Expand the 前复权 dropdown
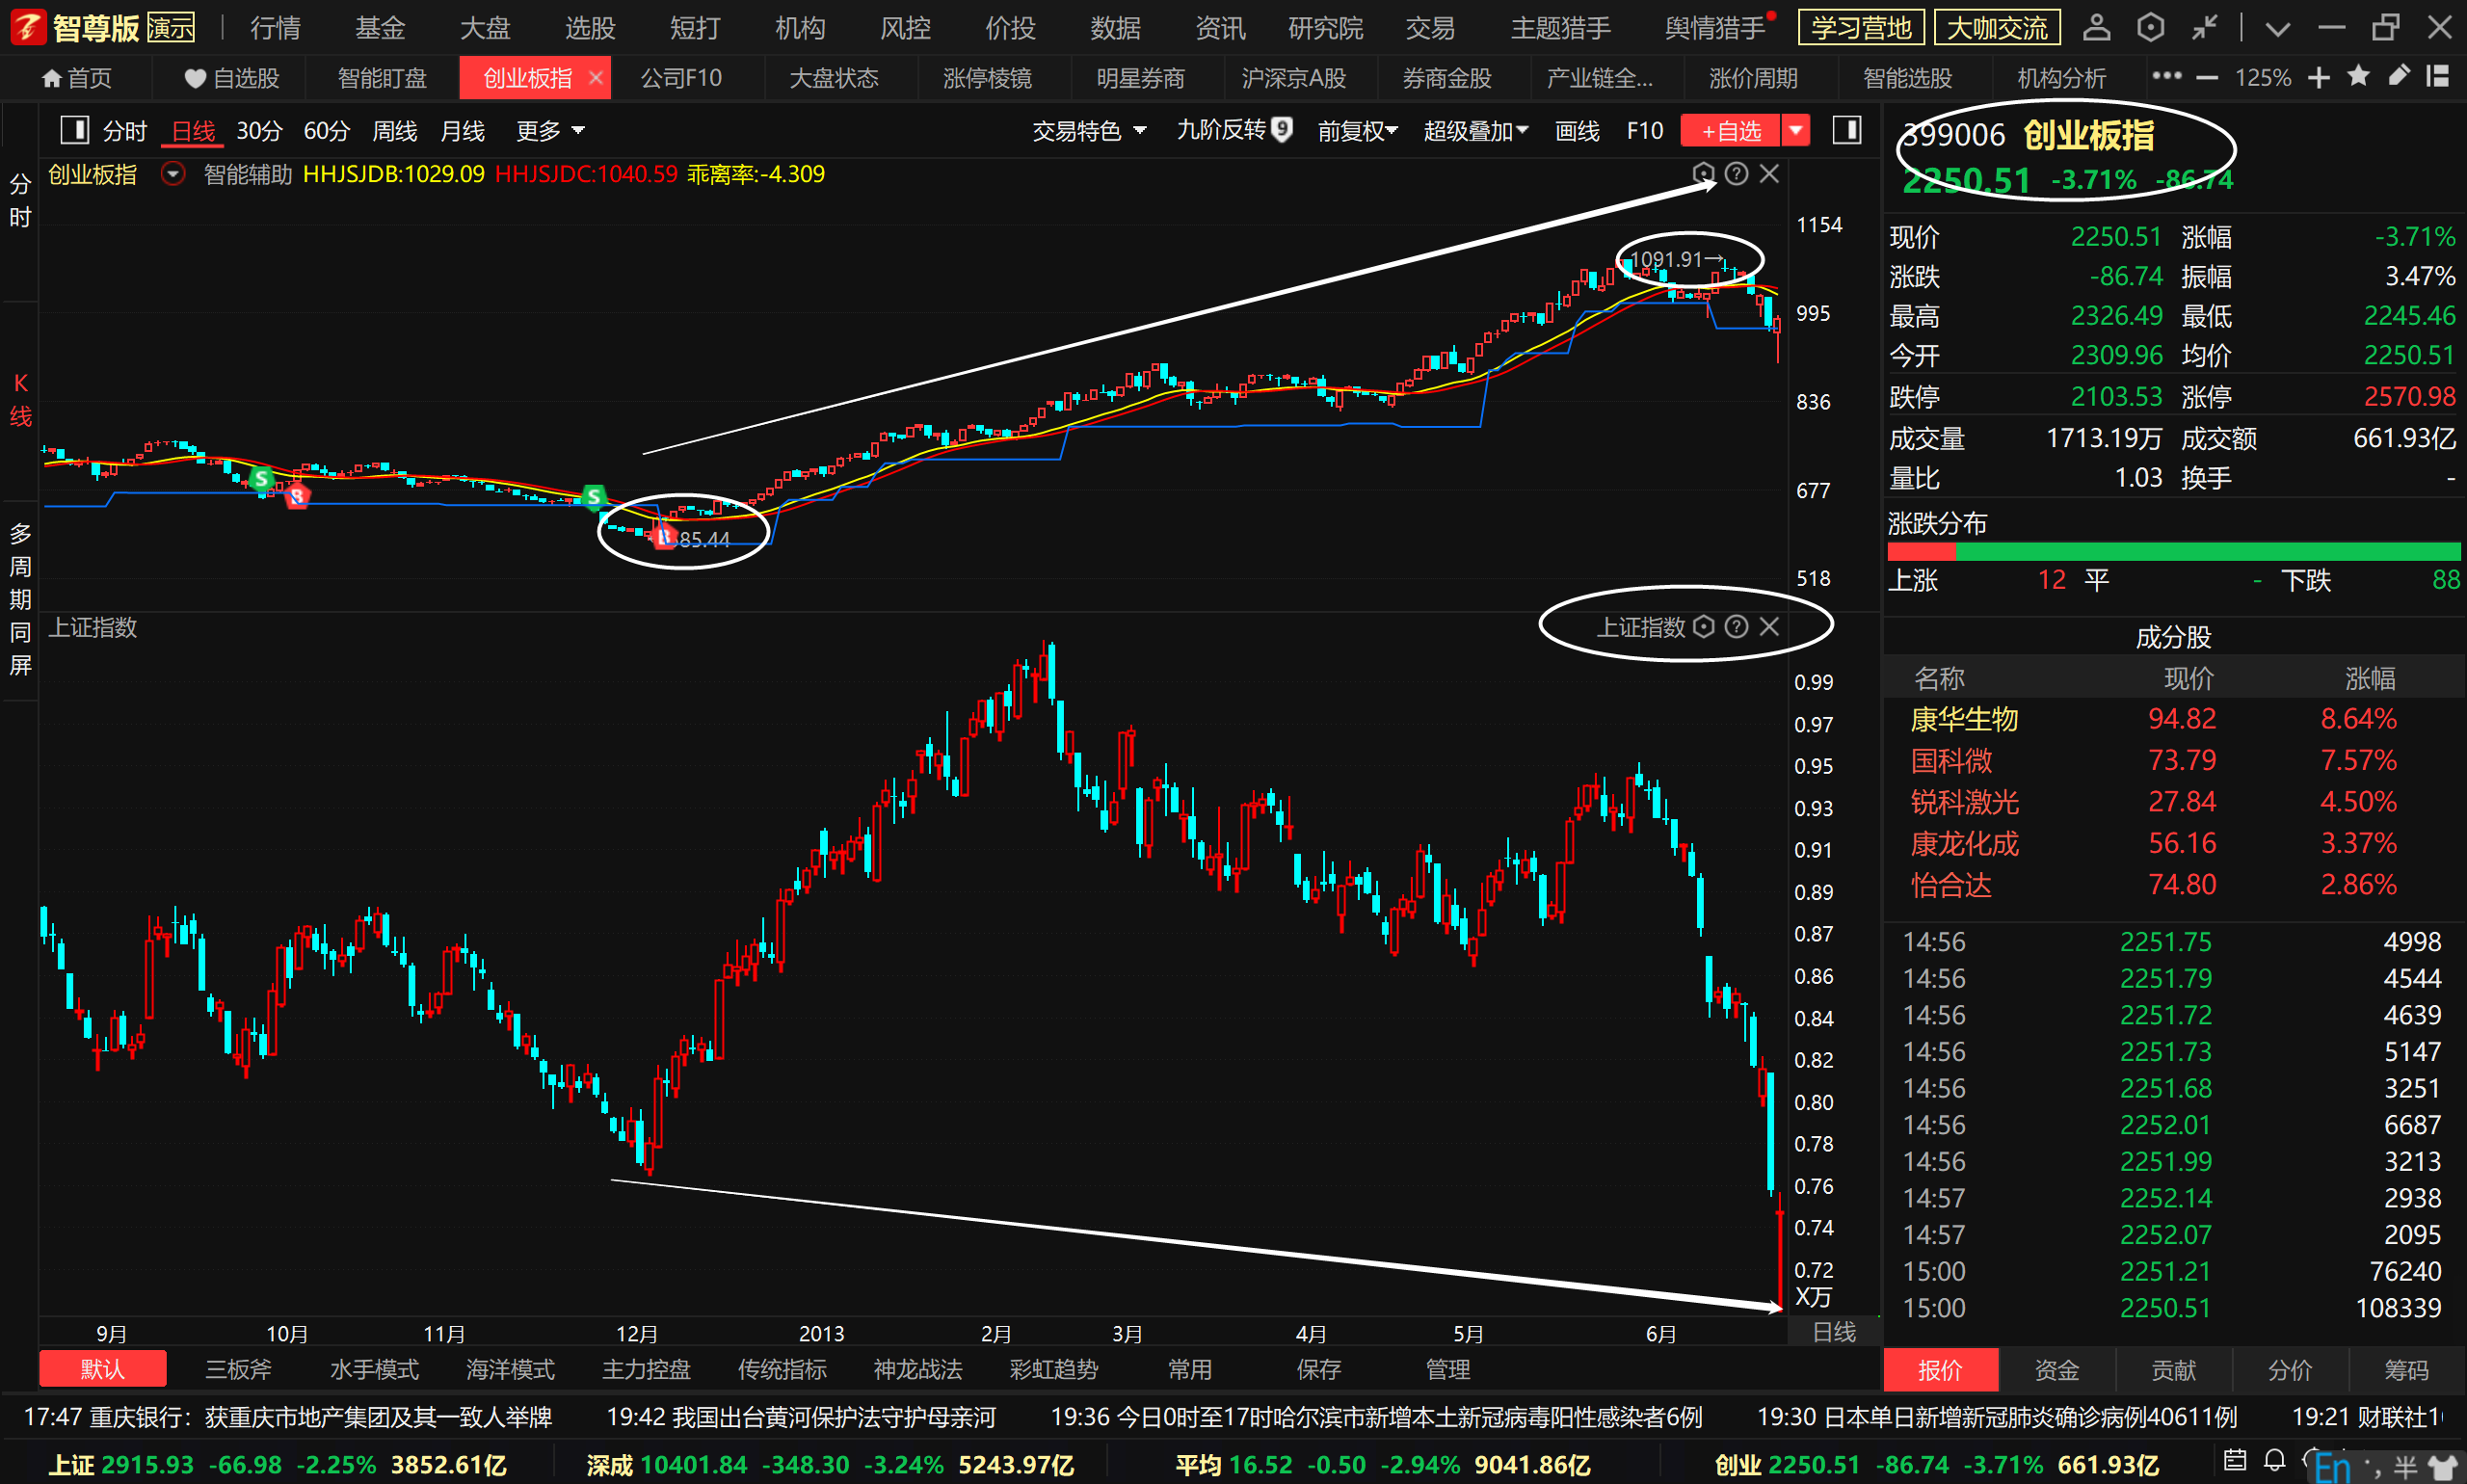The height and width of the screenshot is (1484, 2467). 1357,131
